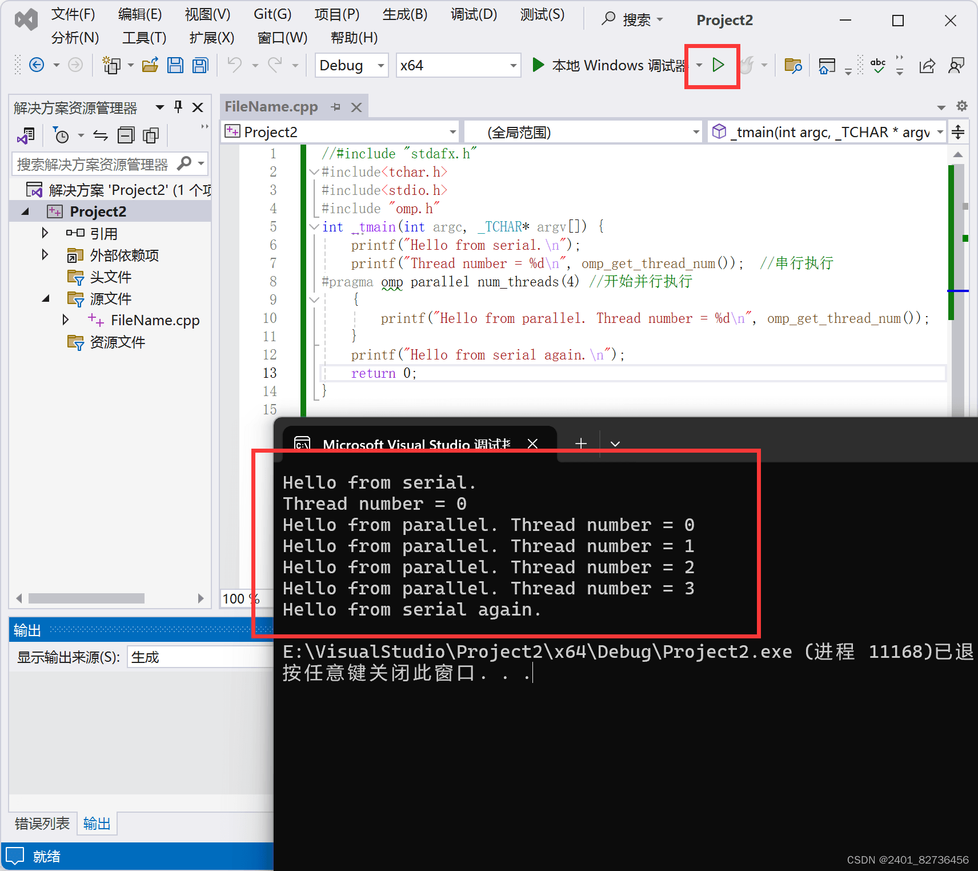
Task: Close the Microsoft Visual Studio debug console tab
Action: point(532,444)
